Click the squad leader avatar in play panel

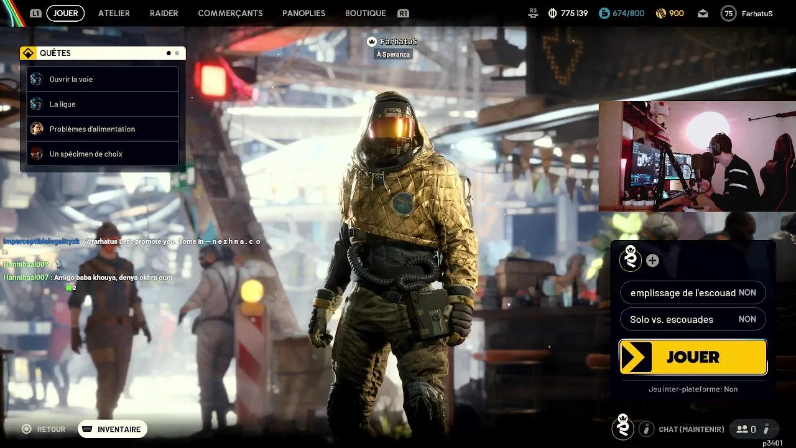pos(631,258)
